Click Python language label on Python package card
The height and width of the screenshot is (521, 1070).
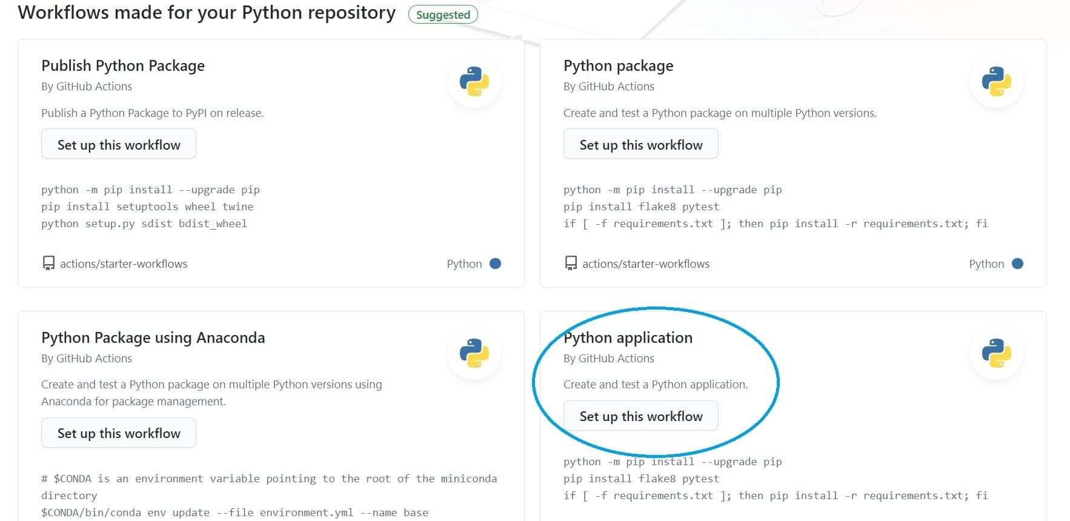coord(986,264)
